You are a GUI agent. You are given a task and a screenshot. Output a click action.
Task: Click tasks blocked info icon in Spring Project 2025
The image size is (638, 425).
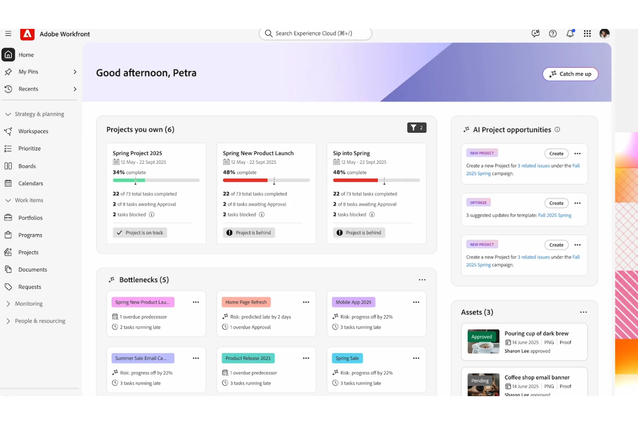pos(152,214)
